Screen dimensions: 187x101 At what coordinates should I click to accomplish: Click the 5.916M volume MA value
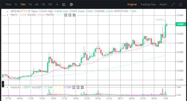[58, 87]
